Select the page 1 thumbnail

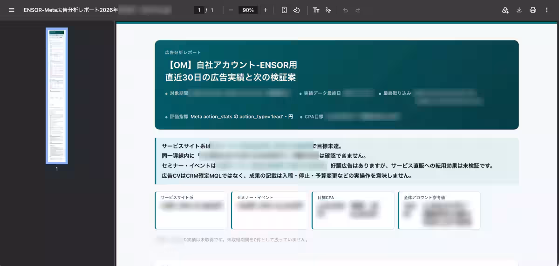tap(57, 96)
